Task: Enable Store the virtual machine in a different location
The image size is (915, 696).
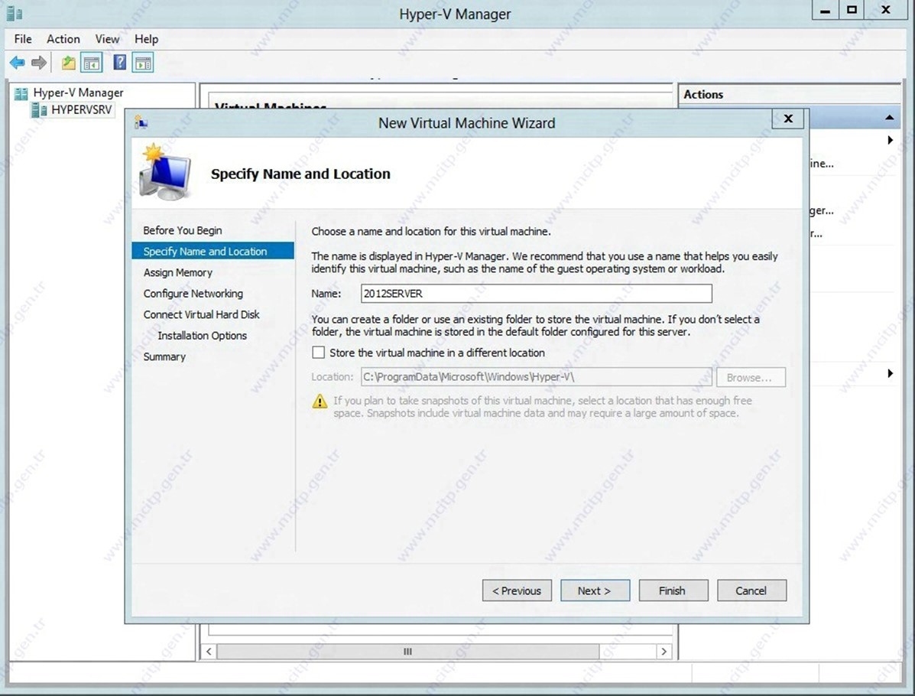Action: [x=319, y=353]
